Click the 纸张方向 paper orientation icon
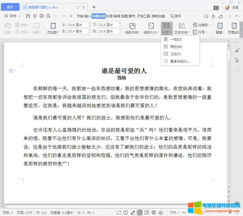 132,26
